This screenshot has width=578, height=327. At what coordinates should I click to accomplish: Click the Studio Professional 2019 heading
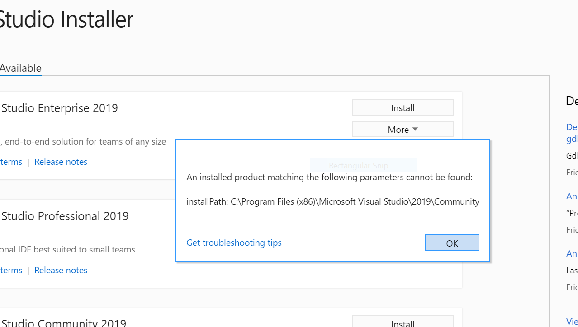65,216
